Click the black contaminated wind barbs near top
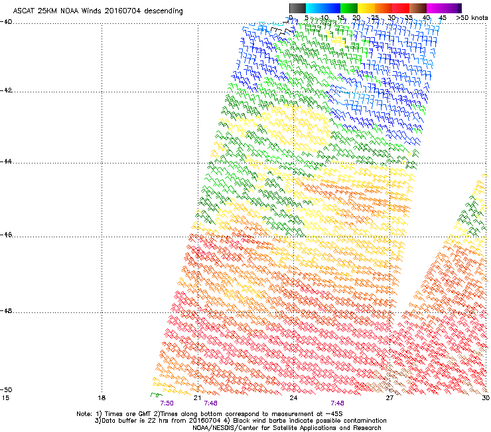The width and height of the screenshot is (491, 432). 282,31
